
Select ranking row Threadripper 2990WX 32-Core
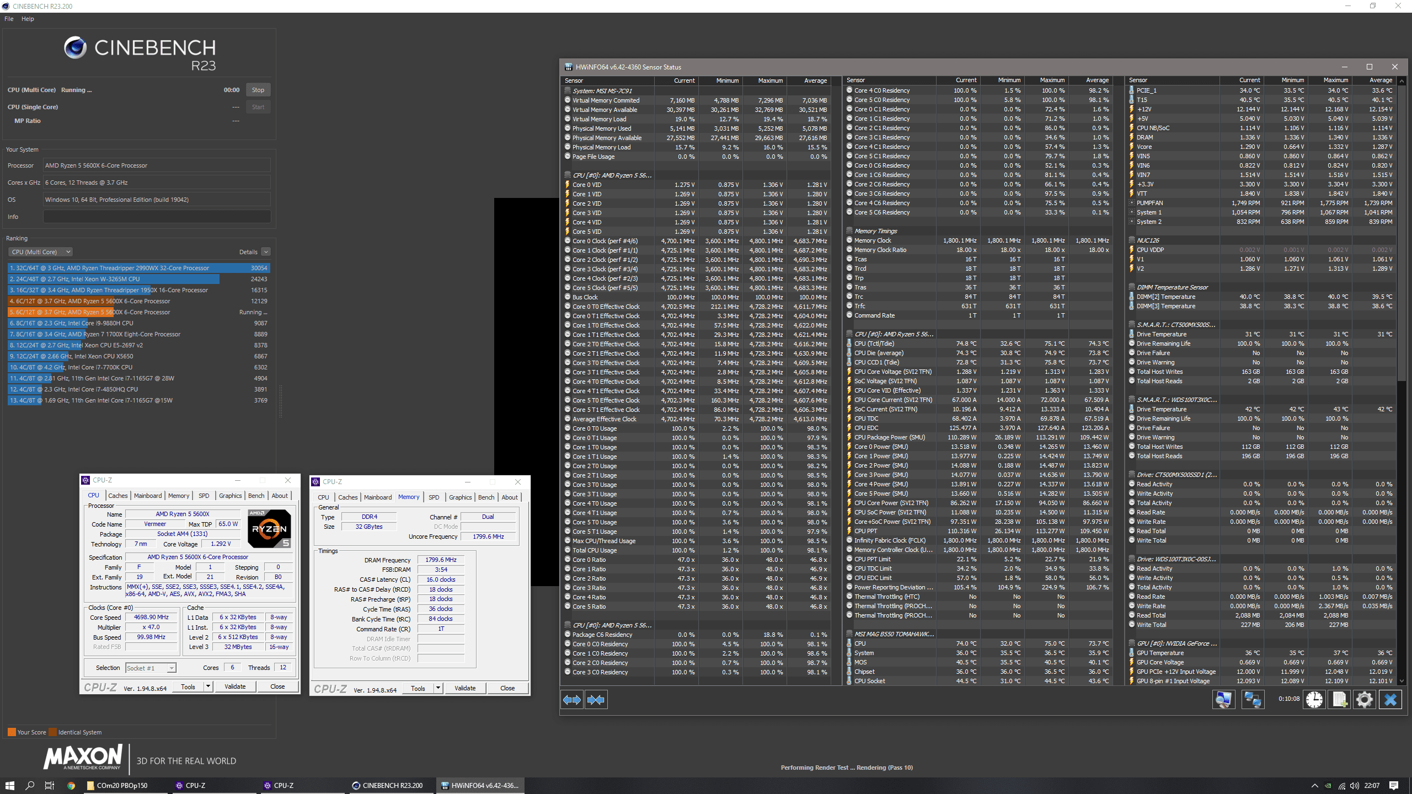[x=138, y=268]
